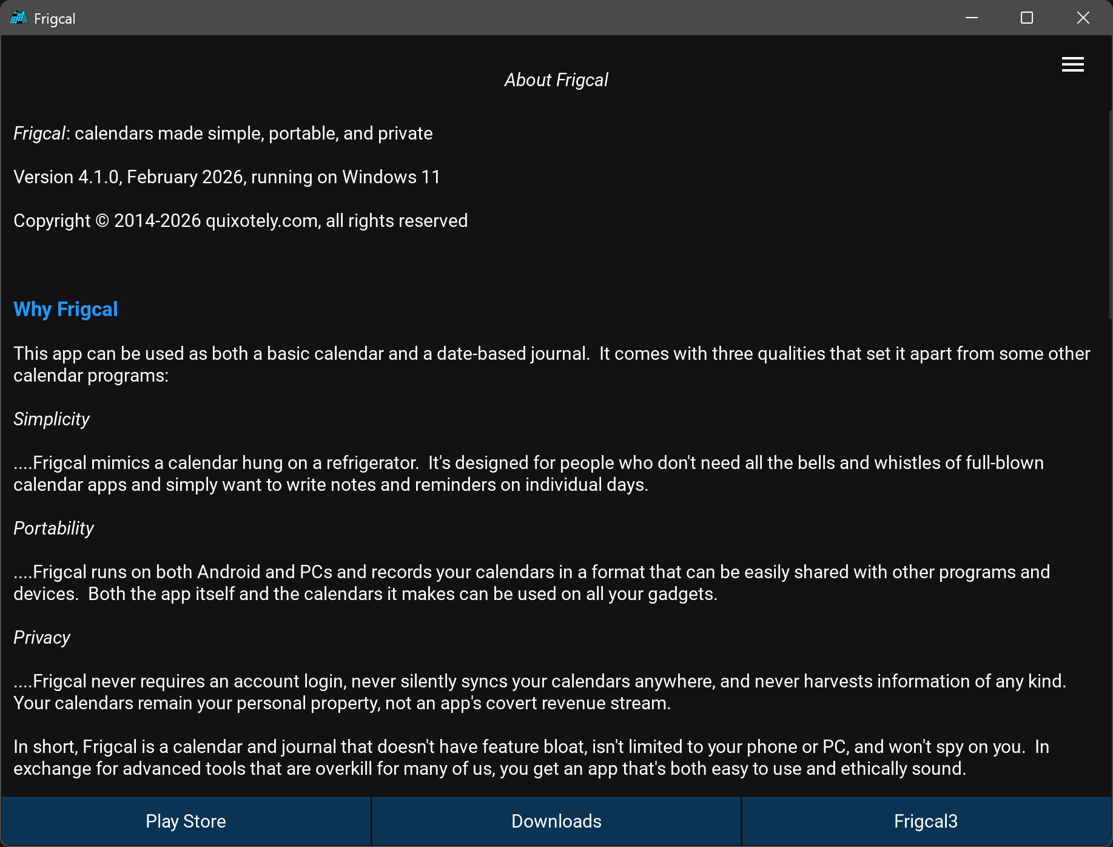Viewport: 1113px width, 847px height.
Task: Minimize the Frigcal window
Action: [972, 18]
